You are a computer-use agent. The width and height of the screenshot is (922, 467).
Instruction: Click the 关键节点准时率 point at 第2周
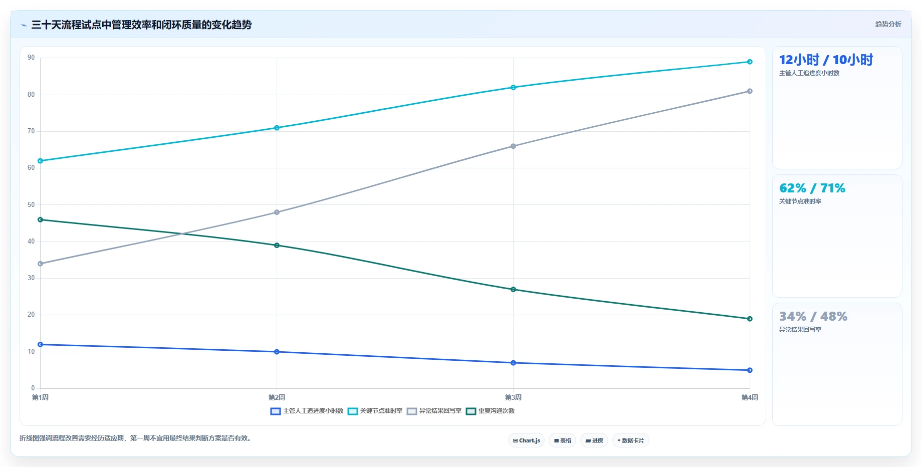pos(277,128)
